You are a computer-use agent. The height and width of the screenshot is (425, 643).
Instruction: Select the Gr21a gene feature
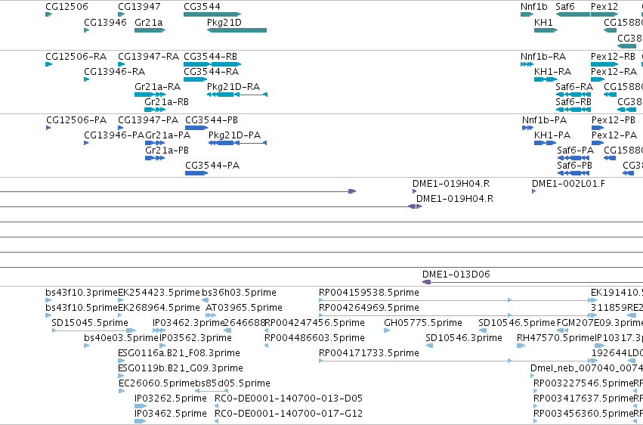point(150,30)
